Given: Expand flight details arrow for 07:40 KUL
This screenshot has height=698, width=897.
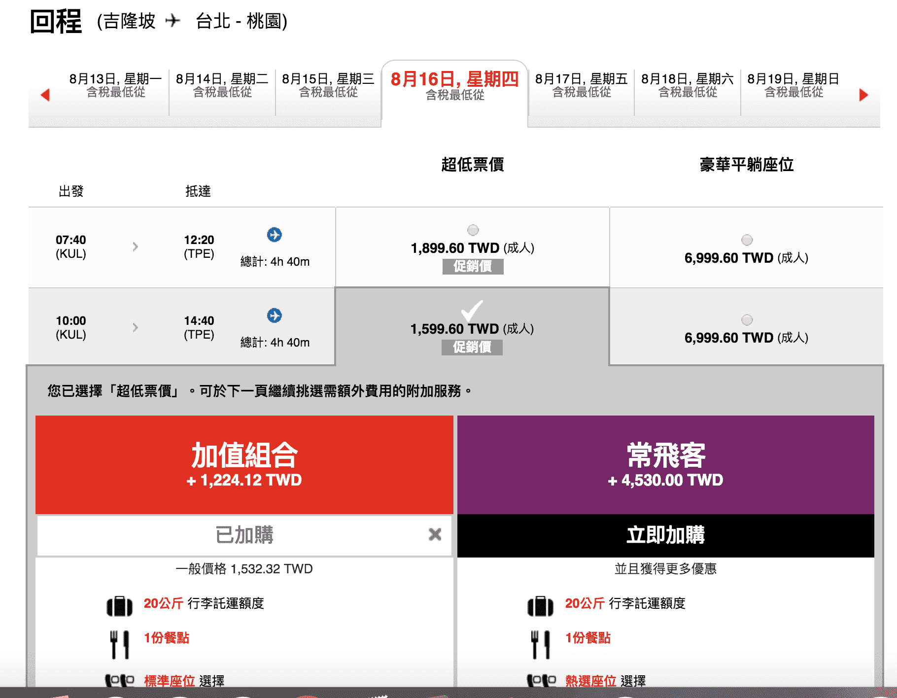Looking at the screenshot, I should point(136,246).
